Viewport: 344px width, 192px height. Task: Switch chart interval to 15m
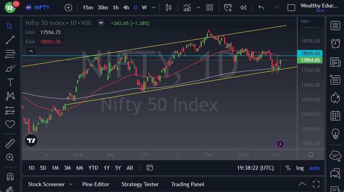pyautogui.click(x=88, y=7)
